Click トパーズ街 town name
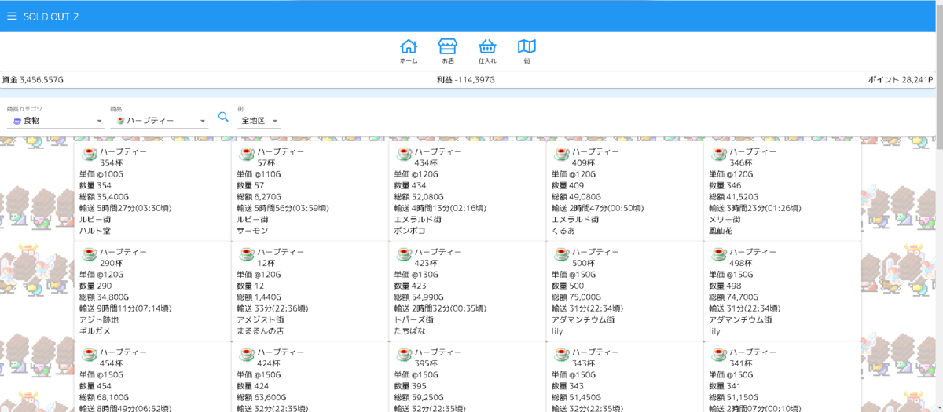This screenshot has height=412, width=943. [x=413, y=320]
